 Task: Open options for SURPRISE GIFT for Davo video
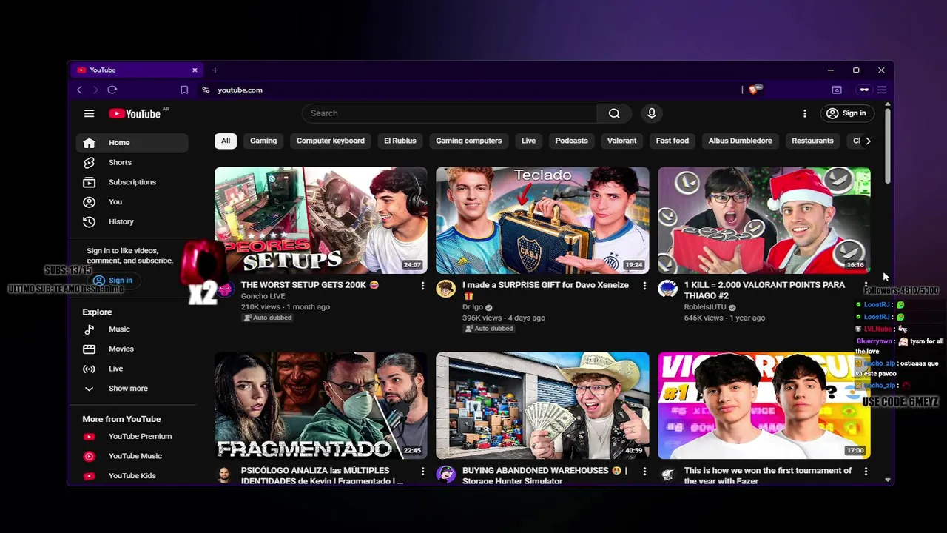pos(644,286)
